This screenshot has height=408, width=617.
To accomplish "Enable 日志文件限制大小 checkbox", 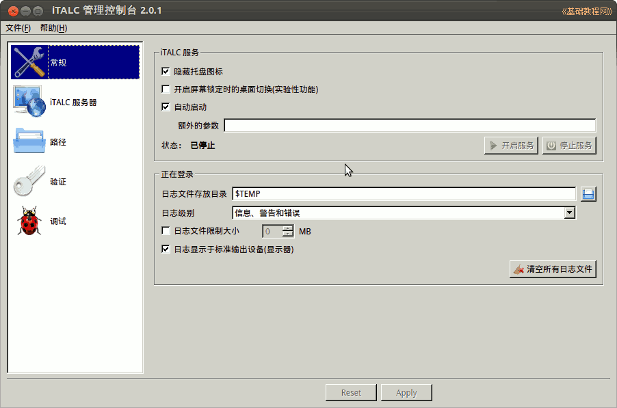I will 166,231.
